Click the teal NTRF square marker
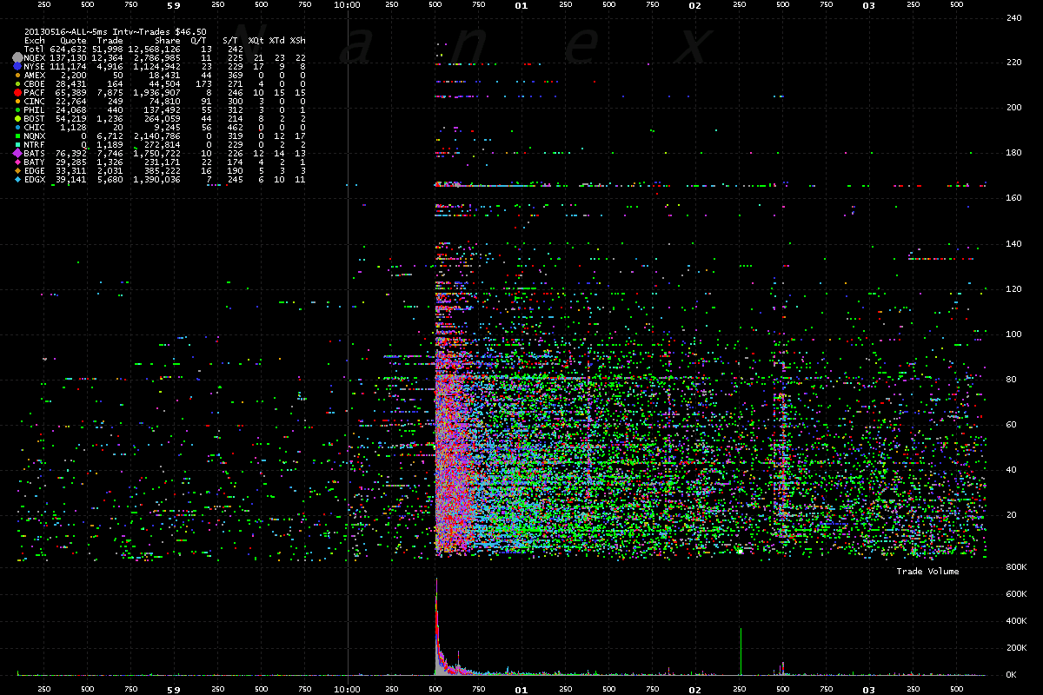The width and height of the screenshot is (1043, 695). (17, 144)
